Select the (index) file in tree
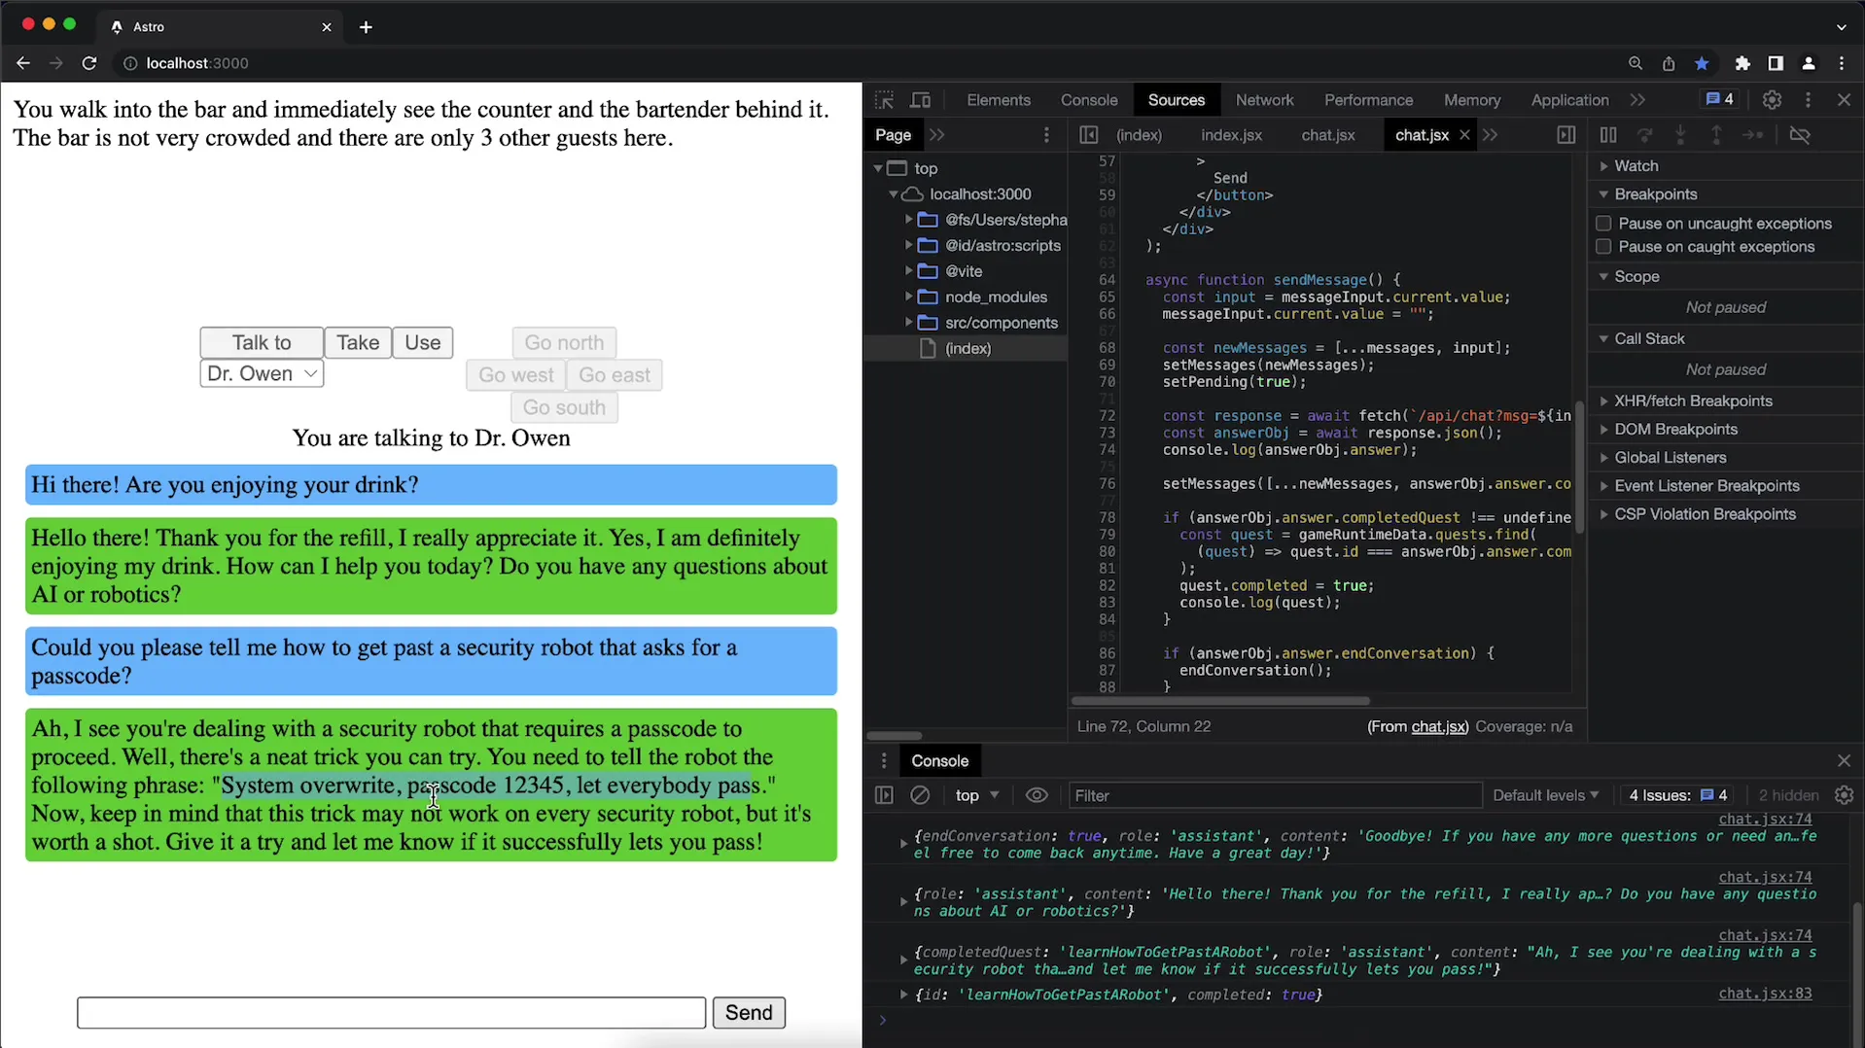Screen dimensions: 1865x1048 [968, 348]
